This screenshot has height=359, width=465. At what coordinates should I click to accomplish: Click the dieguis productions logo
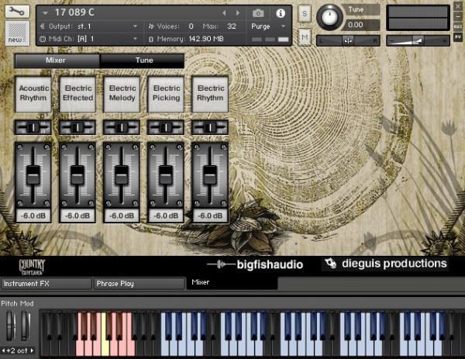pos(385,264)
